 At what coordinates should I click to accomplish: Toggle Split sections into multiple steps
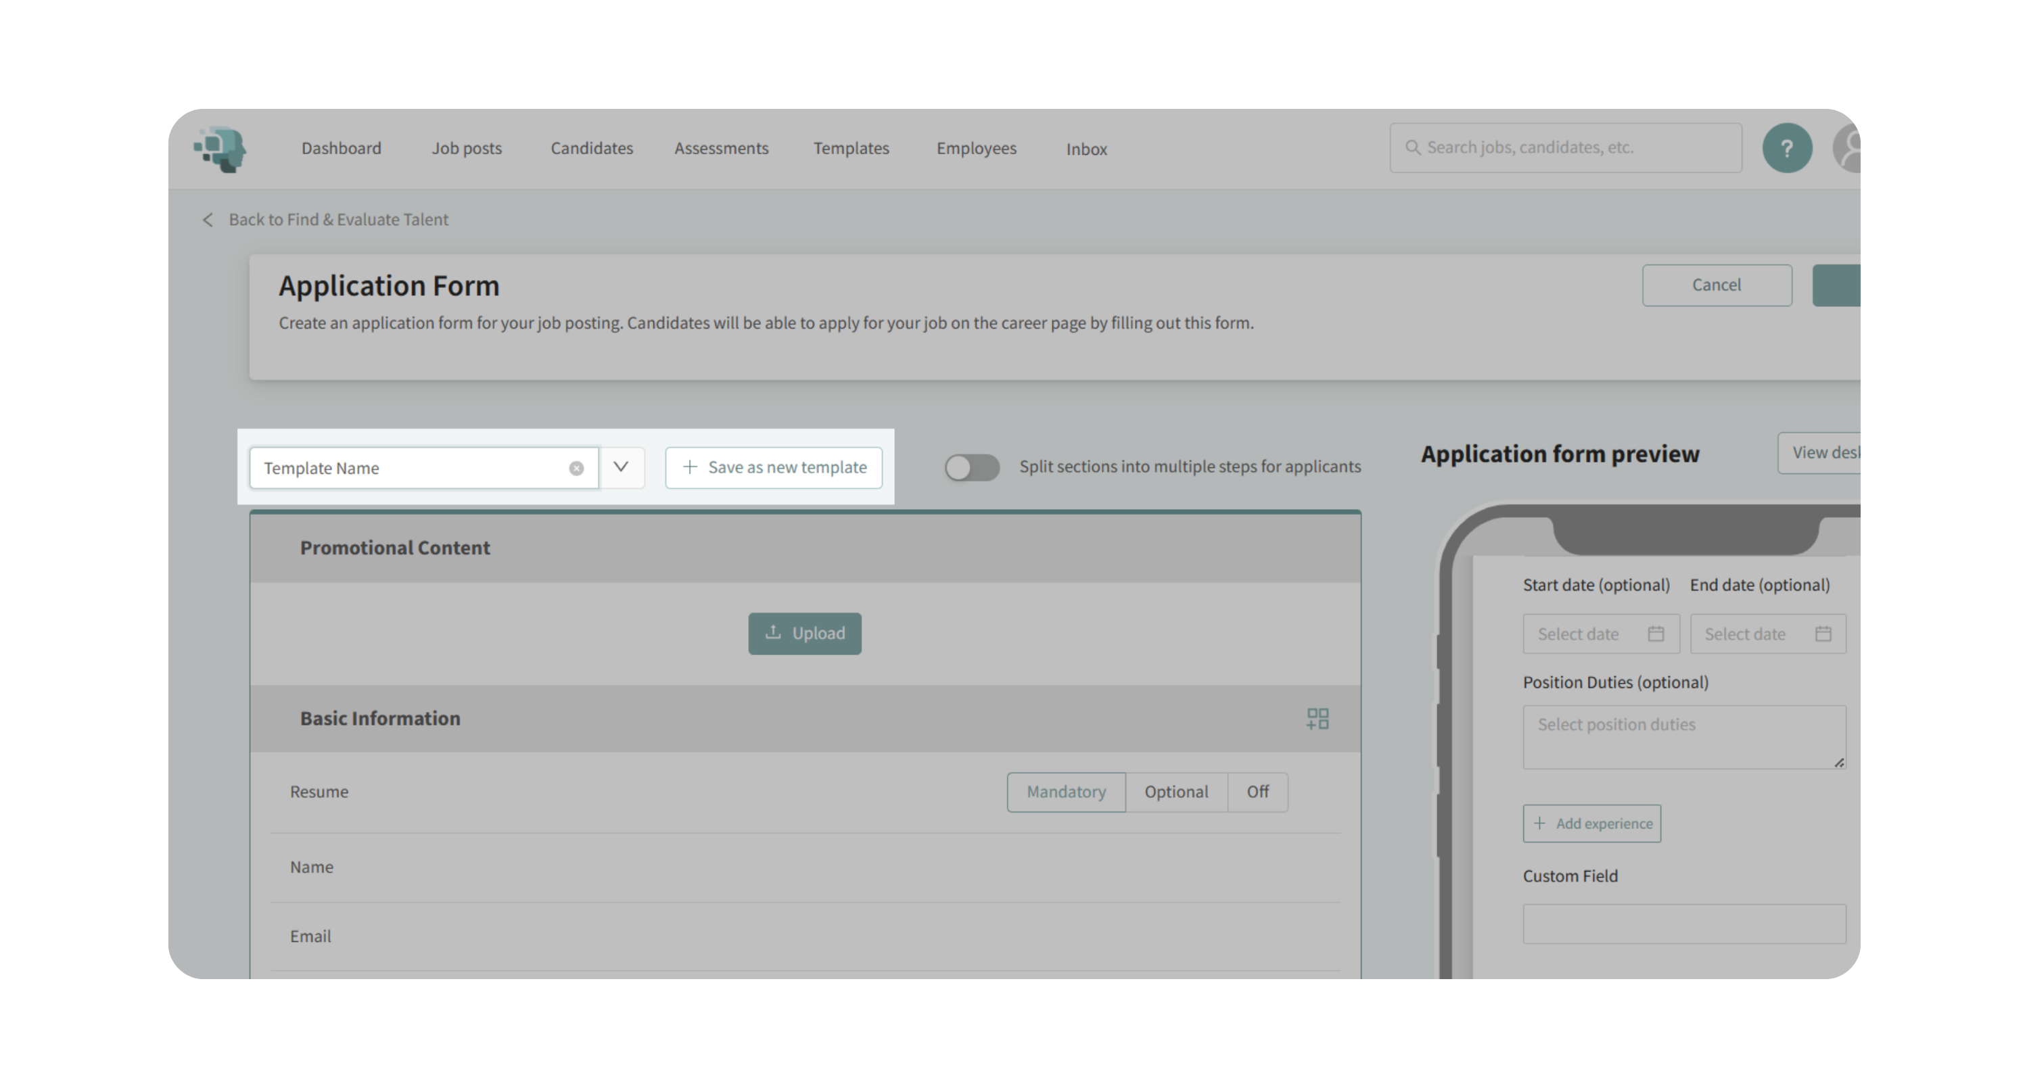pyautogui.click(x=972, y=468)
